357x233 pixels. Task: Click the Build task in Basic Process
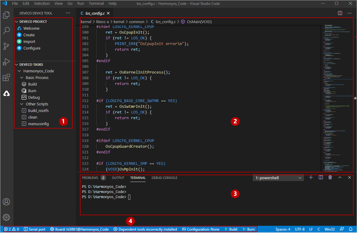coord(32,84)
